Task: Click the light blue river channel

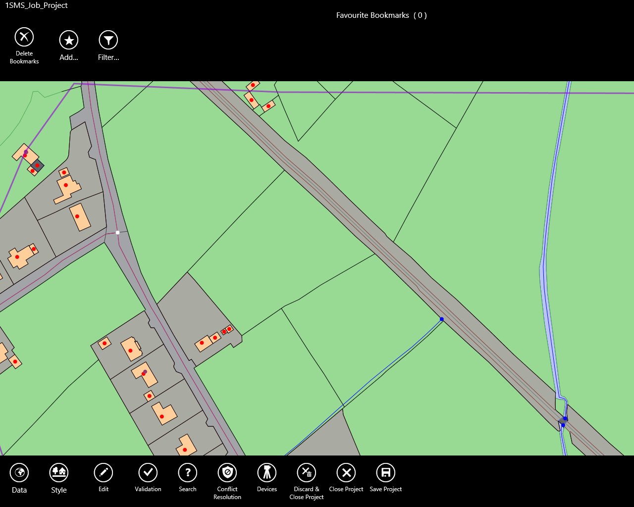Action: [545, 277]
